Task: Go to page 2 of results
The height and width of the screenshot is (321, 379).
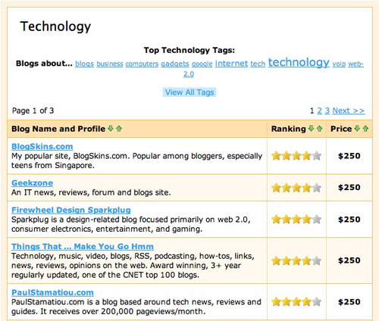Action: pyautogui.click(x=320, y=111)
